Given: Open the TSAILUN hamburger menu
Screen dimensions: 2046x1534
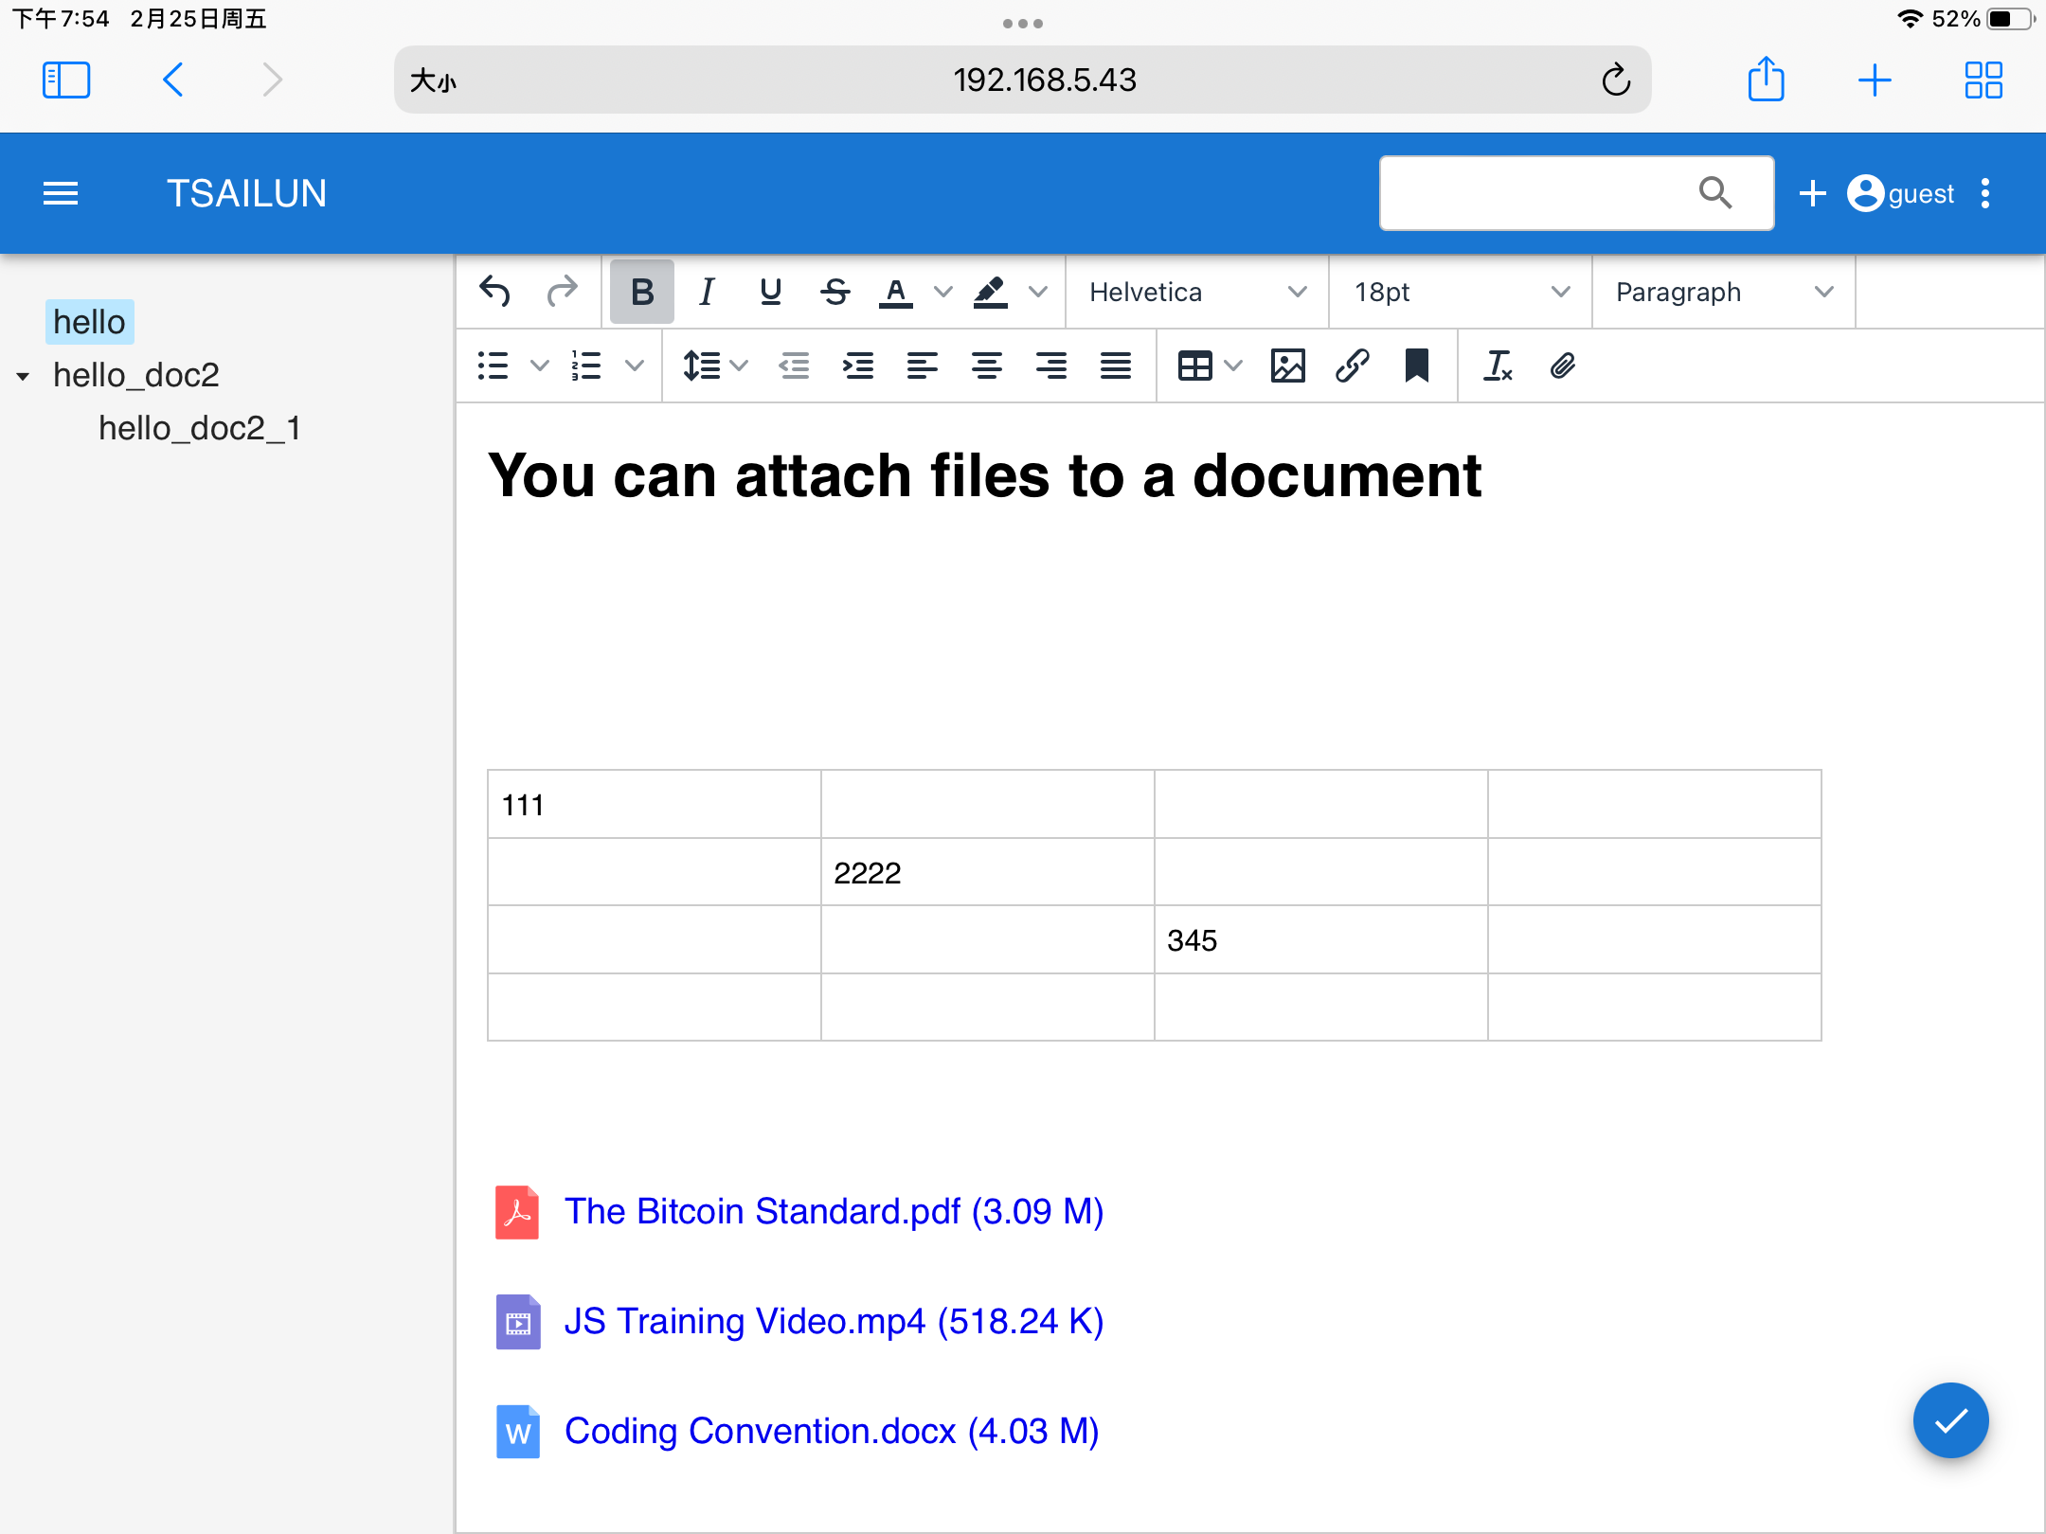Looking at the screenshot, I should tap(61, 193).
